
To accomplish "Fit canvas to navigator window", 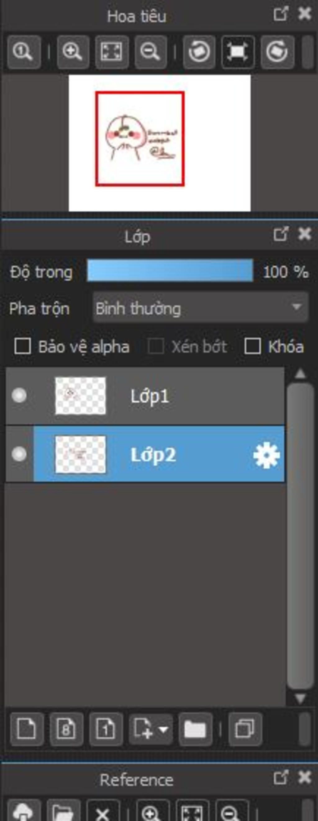I will pos(112,52).
